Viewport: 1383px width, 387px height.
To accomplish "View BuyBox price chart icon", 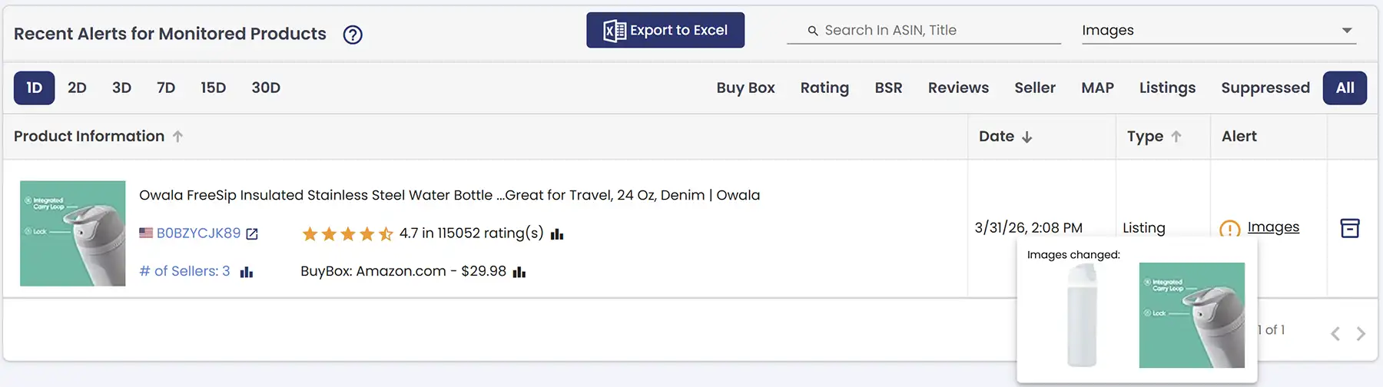I will tap(519, 272).
